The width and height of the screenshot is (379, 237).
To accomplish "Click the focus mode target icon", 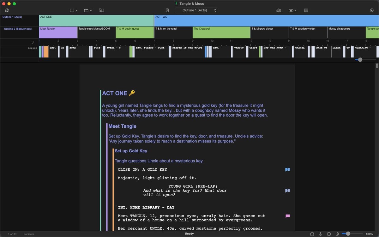I will [x=329, y=234].
